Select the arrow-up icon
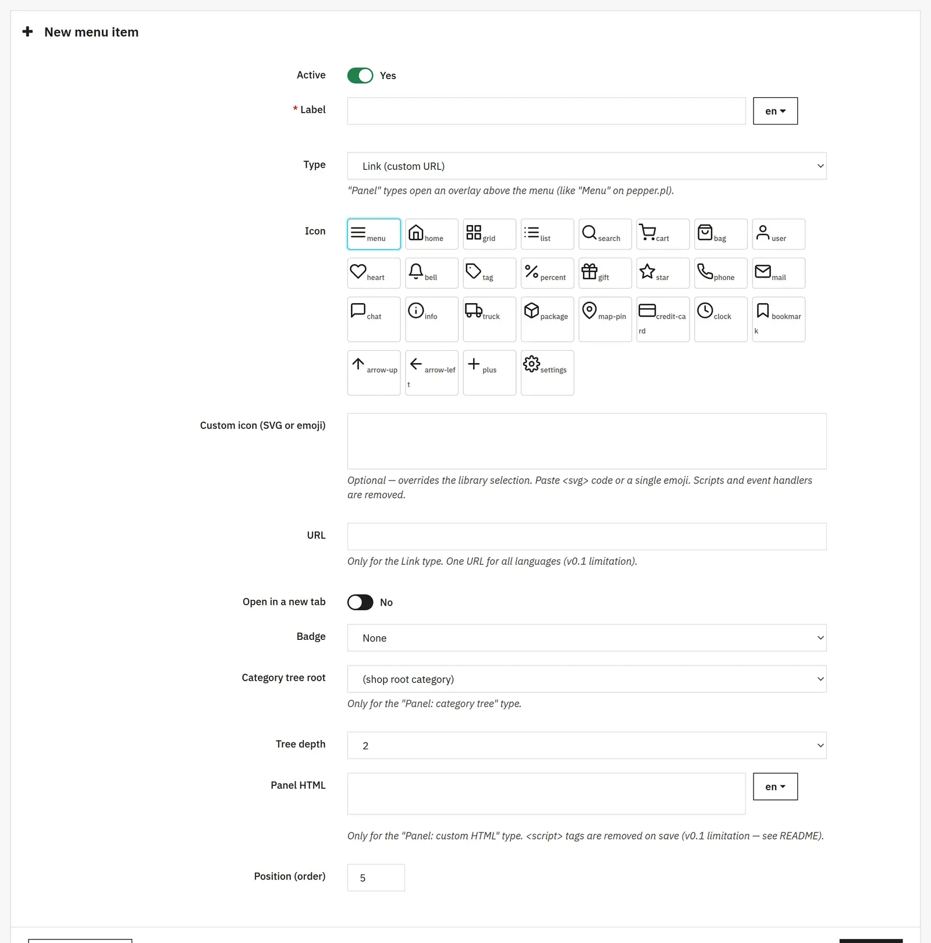The height and width of the screenshot is (943, 931). pos(374,372)
